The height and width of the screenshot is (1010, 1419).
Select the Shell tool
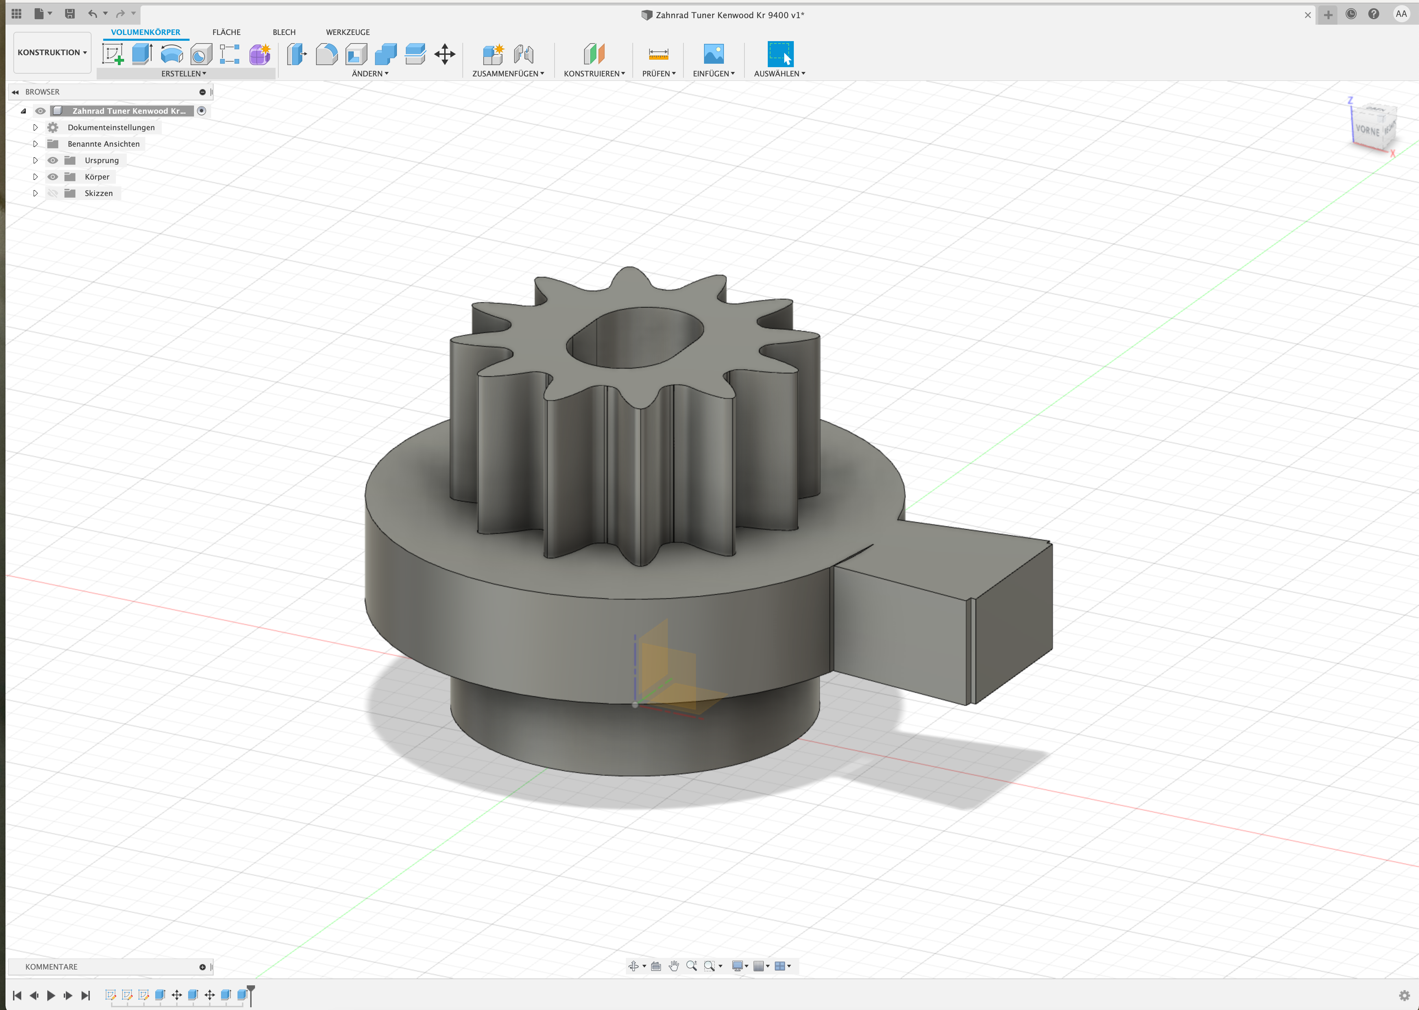coord(356,53)
